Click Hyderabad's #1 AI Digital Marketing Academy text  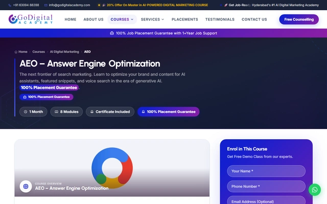(x=285, y=5)
